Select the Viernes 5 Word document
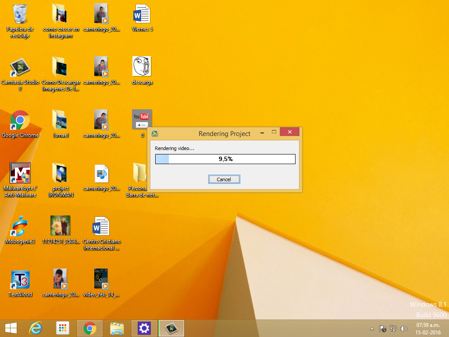The height and width of the screenshot is (337, 449). 142,18
